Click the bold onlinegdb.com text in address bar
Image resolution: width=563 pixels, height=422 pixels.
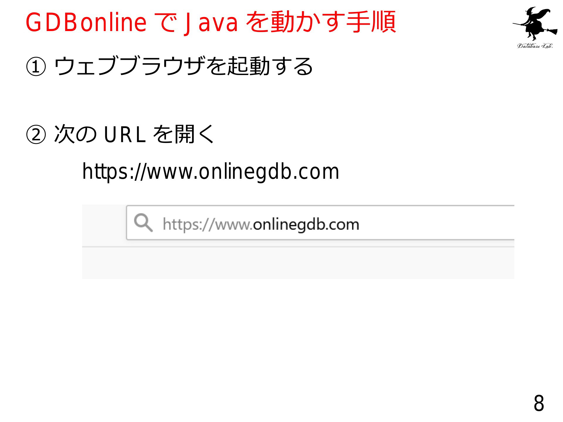click(x=306, y=224)
